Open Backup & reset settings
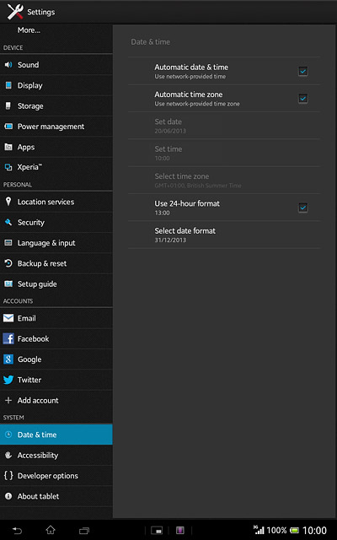Image resolution: width=337 pixels, height=540 pixels. (x=56, y=263)
